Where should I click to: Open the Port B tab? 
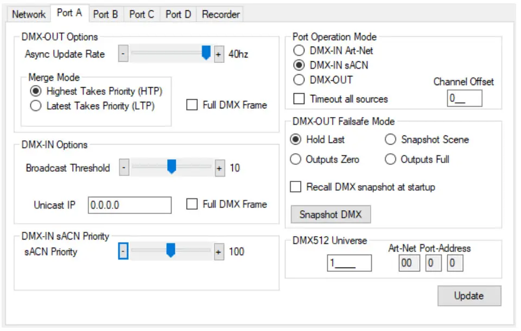click(105, 14)
